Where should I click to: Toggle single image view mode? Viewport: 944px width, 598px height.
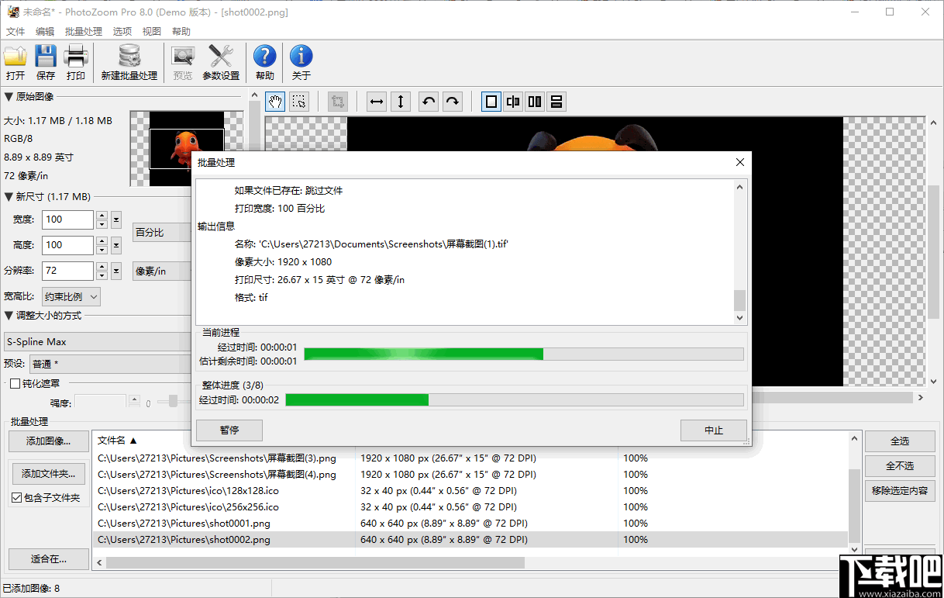coord(491,101)
